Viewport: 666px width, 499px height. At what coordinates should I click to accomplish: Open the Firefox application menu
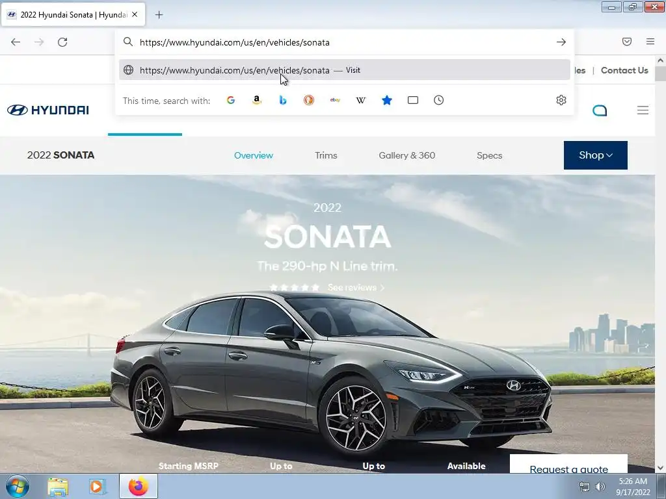[650, 42]
